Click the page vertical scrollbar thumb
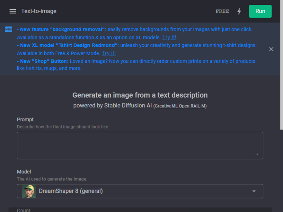 pos(282,65)
